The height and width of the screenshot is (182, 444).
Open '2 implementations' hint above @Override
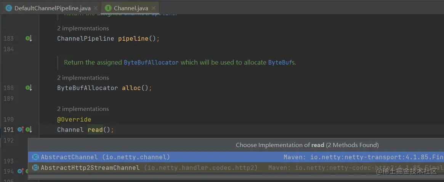[x=83, y=109]
